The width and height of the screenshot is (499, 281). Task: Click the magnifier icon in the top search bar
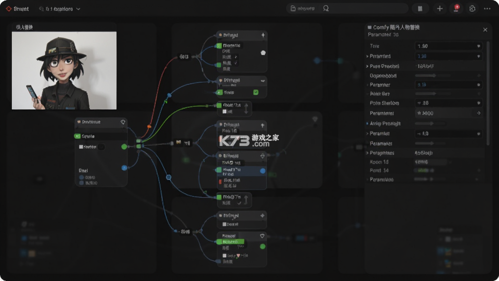pos(326,9)
